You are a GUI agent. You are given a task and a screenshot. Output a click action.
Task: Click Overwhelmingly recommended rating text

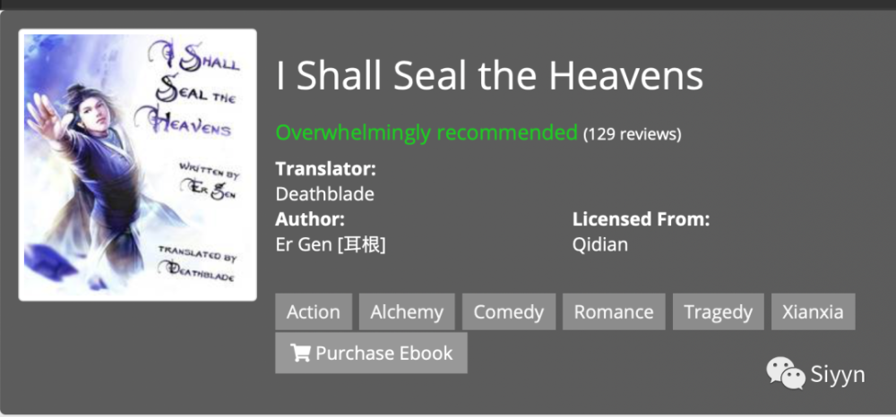[x=426, y=133]
